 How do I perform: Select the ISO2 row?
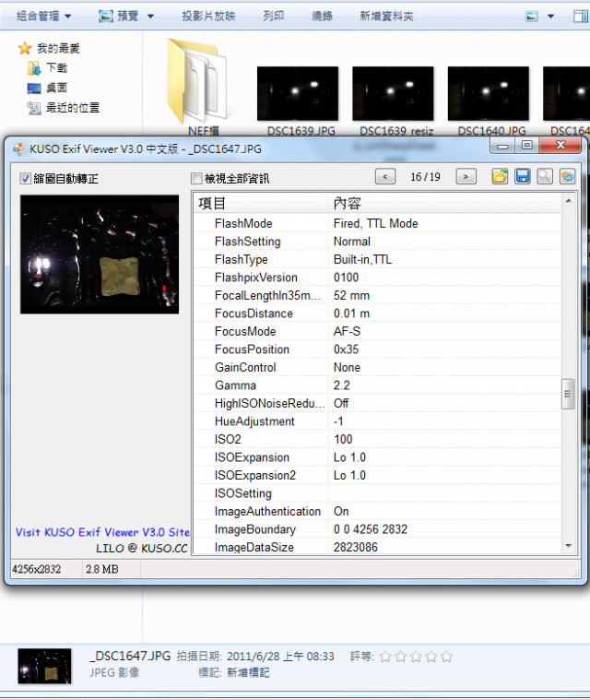point(377,439)
